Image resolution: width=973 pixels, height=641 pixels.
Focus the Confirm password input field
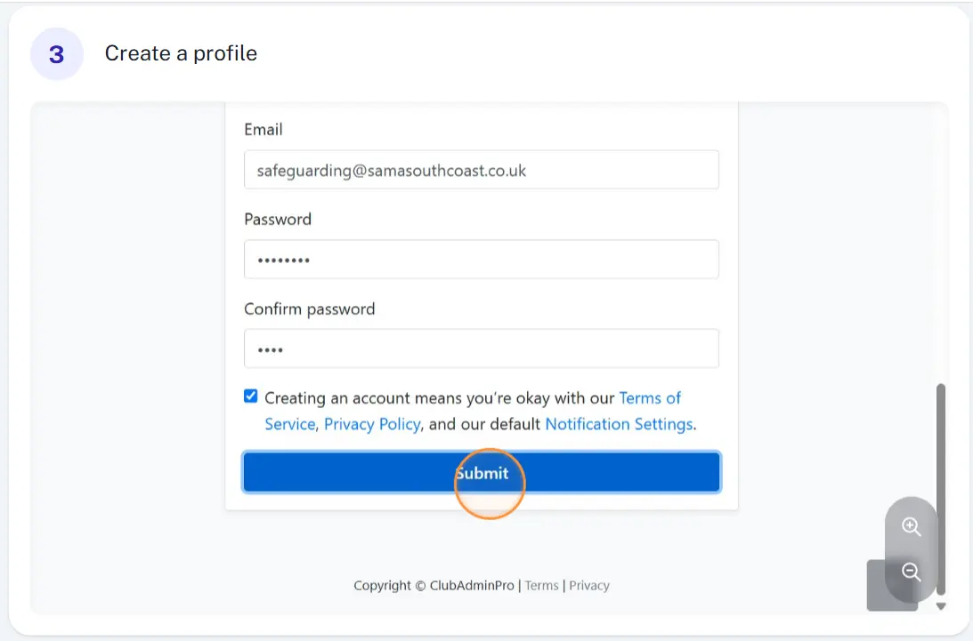click(x=482, y=349)
